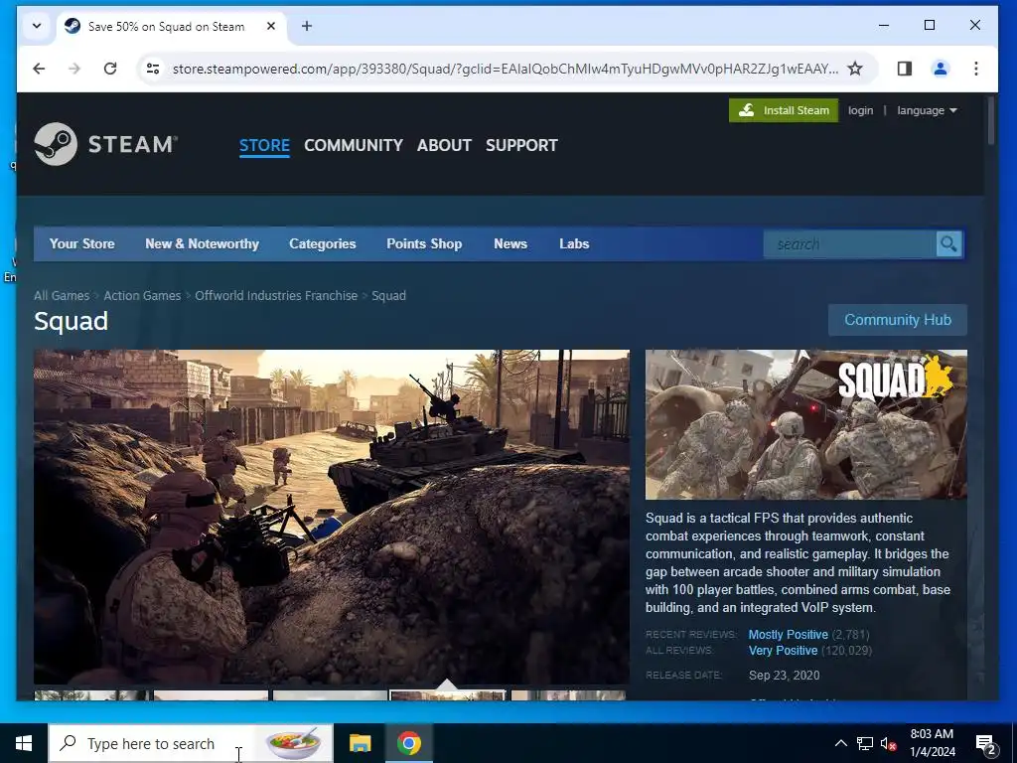The height and width of the screenshot is (763, 1017).
Task: Open the notification center icon
Action: coord(986,744)
